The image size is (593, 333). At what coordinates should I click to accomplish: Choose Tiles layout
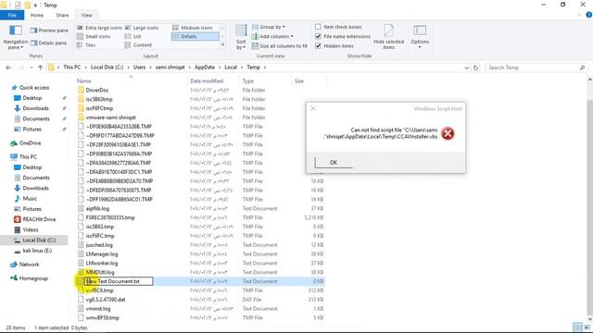(x=86, y=45)
